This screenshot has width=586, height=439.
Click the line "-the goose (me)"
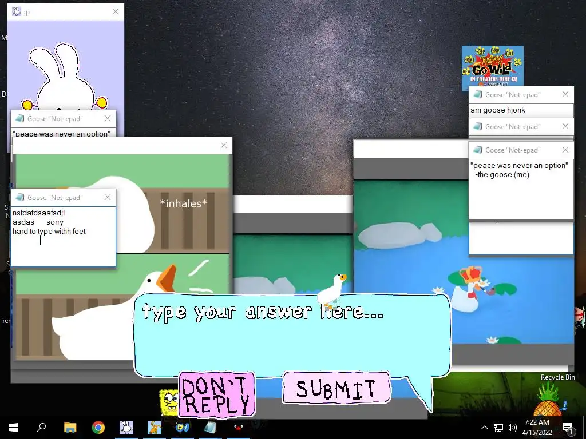(x=502, y=175)
